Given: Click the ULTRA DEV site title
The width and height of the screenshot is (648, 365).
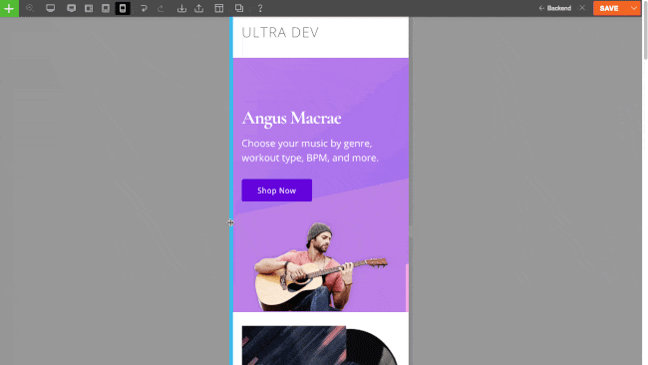Looking at the screenshot, I should pyautogui.click(x=280, y=33).
